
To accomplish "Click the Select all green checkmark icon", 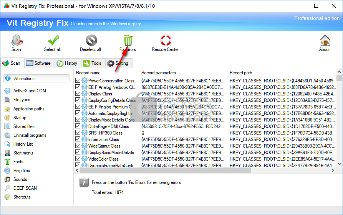I will point(53,40).
